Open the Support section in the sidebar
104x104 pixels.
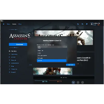pyautogui.click(x=14, y=72)
